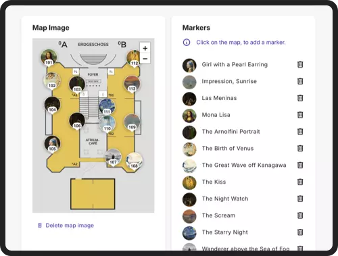The width and height of the screenshot is (338, 256).
Task: Select map marker 106
Action: coord(77,121)
